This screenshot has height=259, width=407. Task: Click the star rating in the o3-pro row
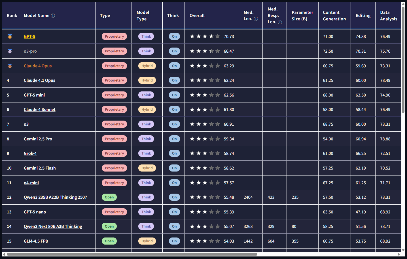coord(205,51)
